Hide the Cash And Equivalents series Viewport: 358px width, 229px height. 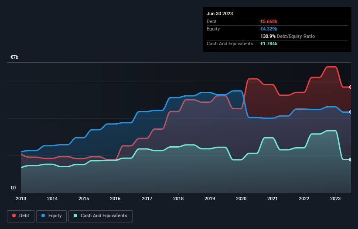[x=100, y=216]
